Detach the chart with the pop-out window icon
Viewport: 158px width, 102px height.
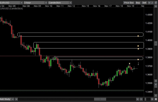(156, 3)
